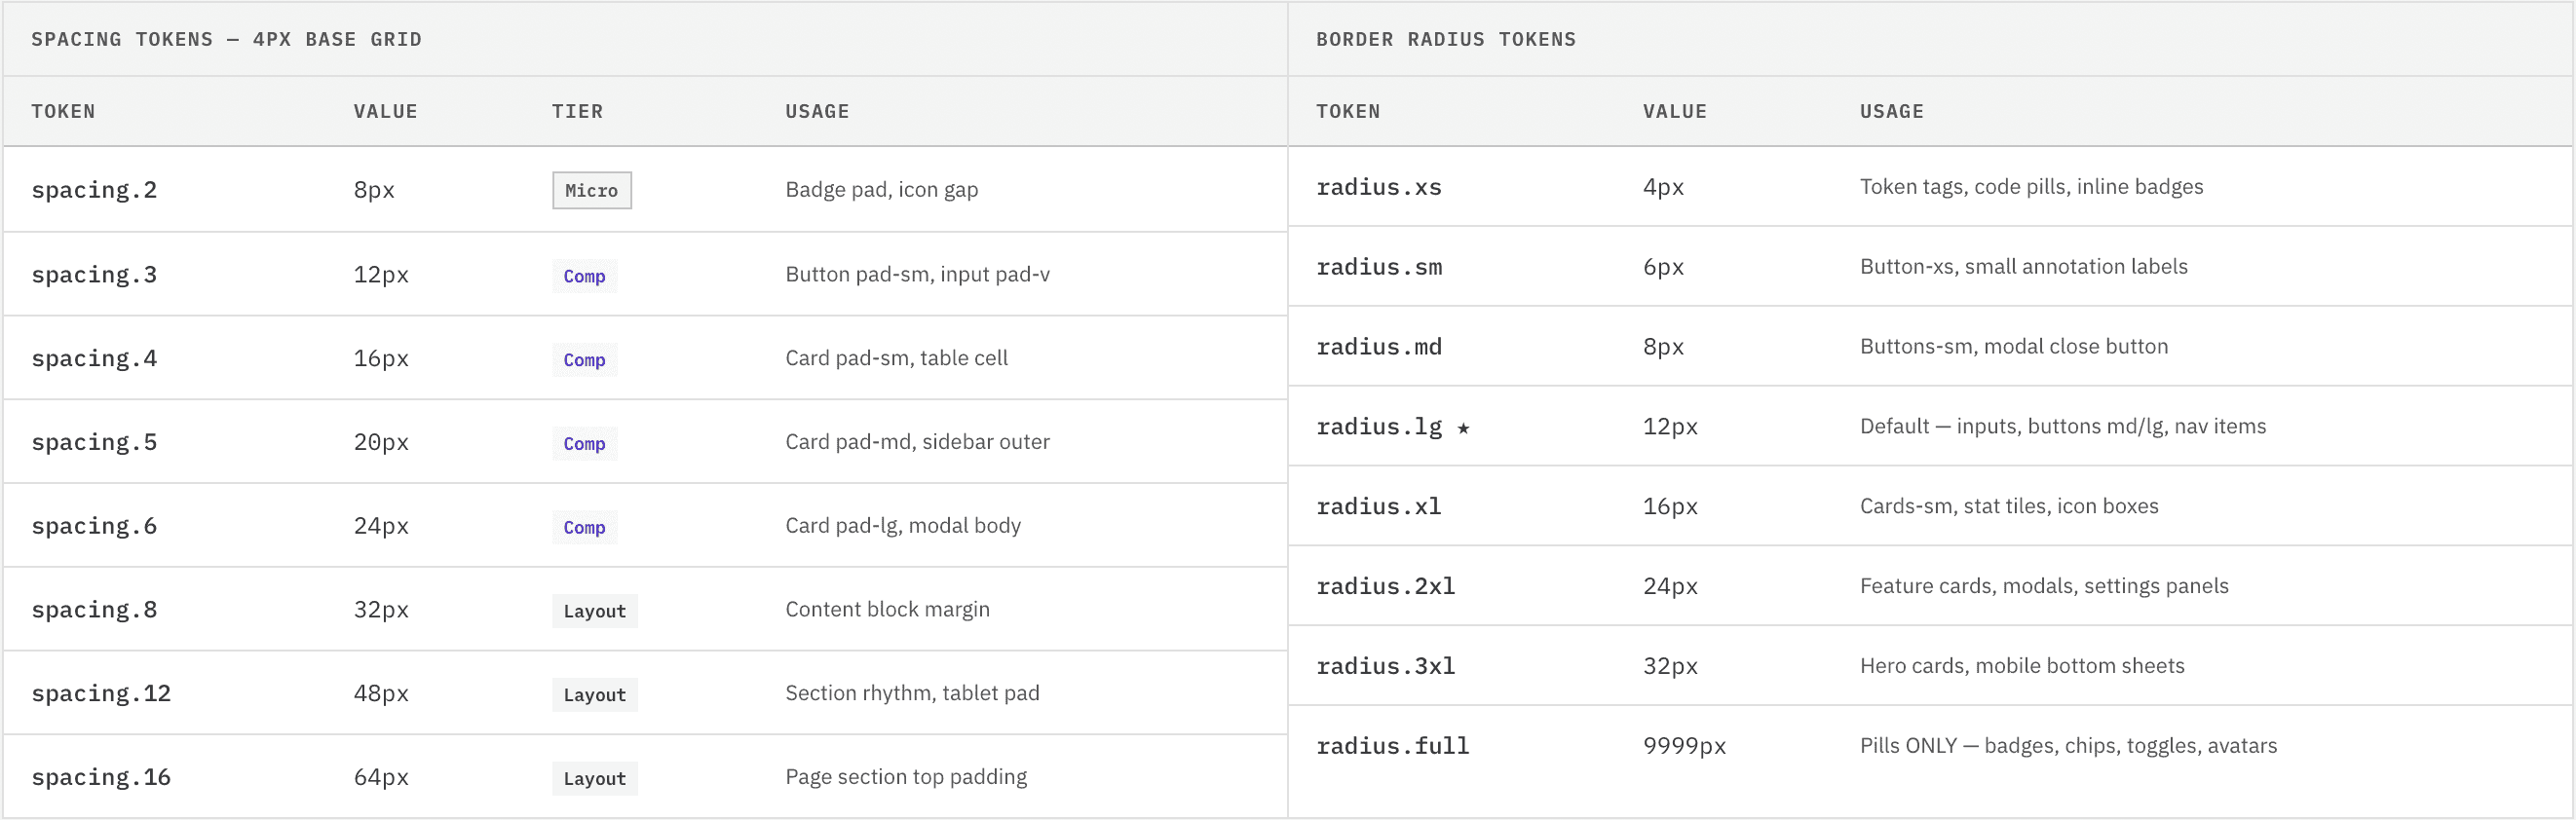Click the spacing table's TOKEN column header
This screenshot has height=820, width=2576.
click(63, 111)
